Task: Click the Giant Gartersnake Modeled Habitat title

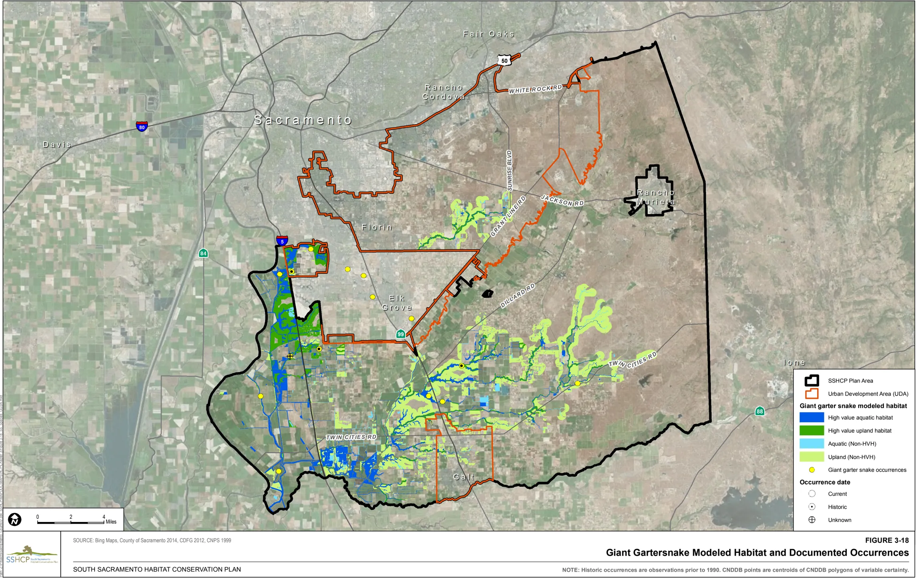Action: [757, 553]
